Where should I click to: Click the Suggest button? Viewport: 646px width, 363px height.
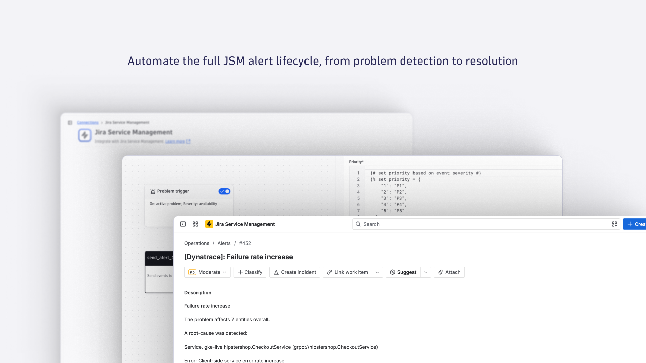[x=403, y=272]
